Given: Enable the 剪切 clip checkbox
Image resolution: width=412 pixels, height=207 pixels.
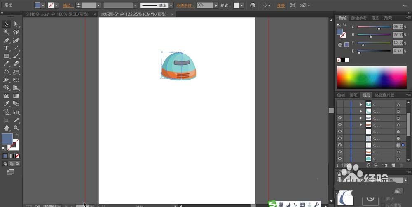Looking at the screenshot, I should [x=383, y=198].
